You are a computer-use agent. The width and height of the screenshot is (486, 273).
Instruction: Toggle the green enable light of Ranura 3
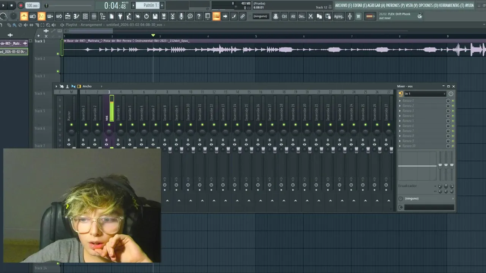pos(453,111)
